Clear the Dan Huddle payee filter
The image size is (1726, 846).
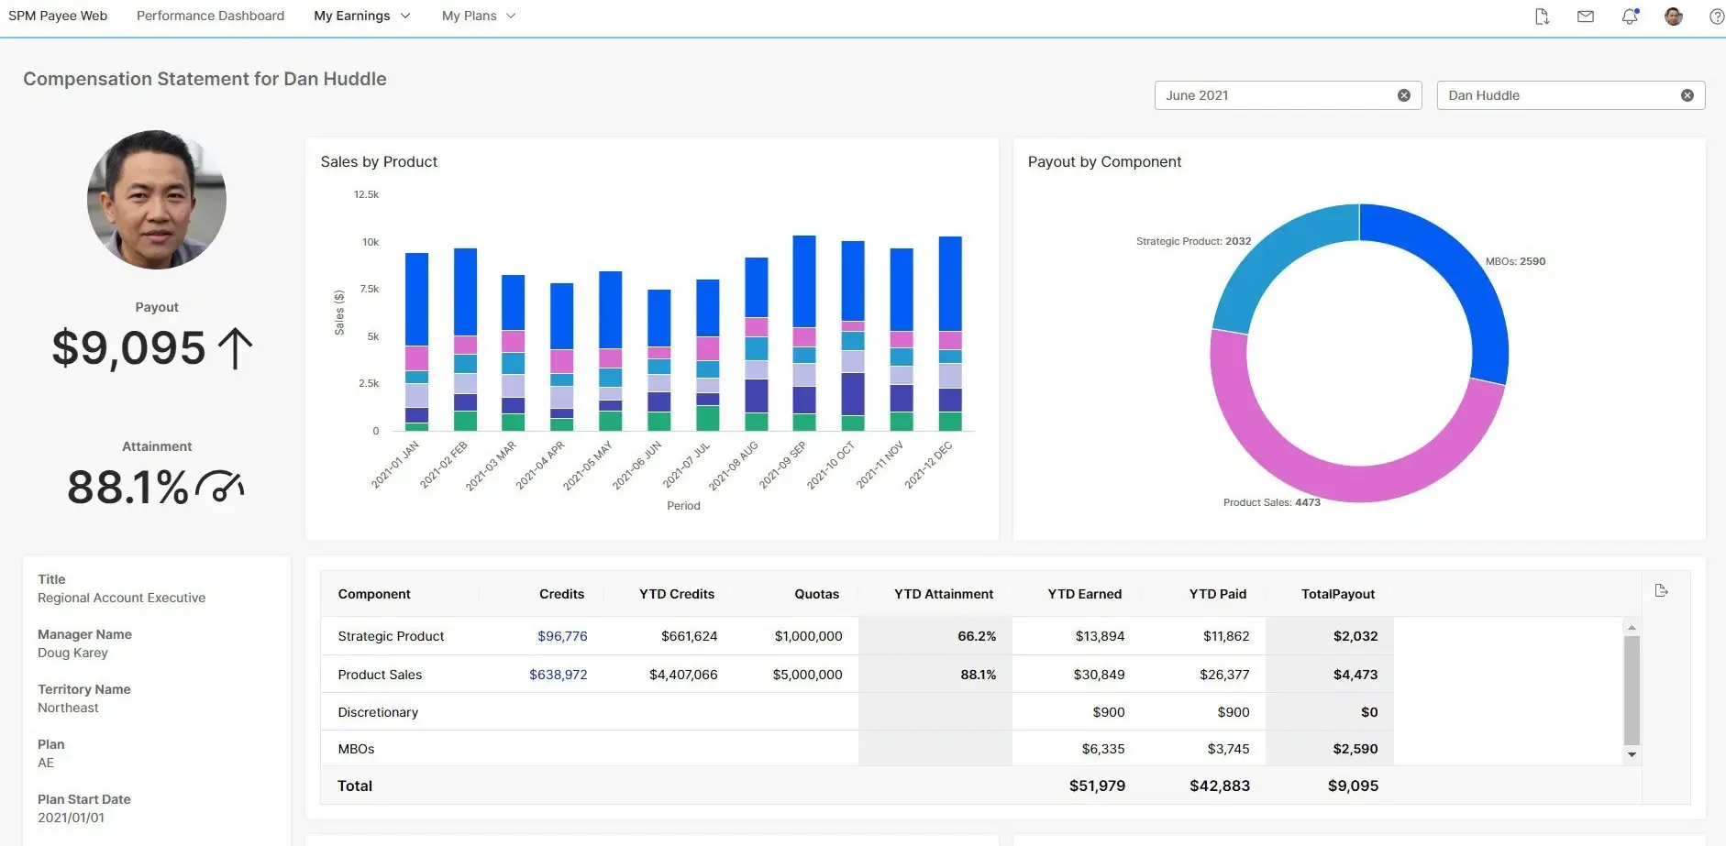point(1687,95)
